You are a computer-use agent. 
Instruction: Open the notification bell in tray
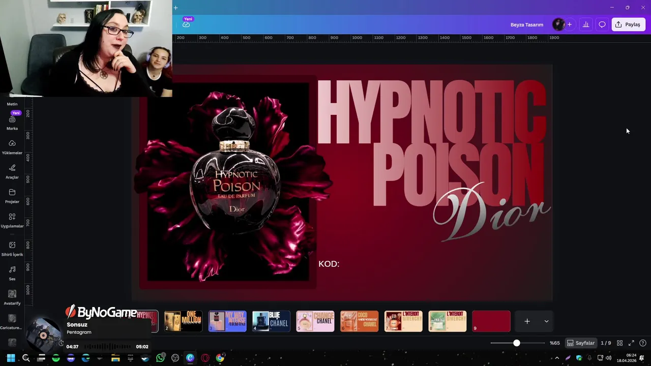point(642,358)
